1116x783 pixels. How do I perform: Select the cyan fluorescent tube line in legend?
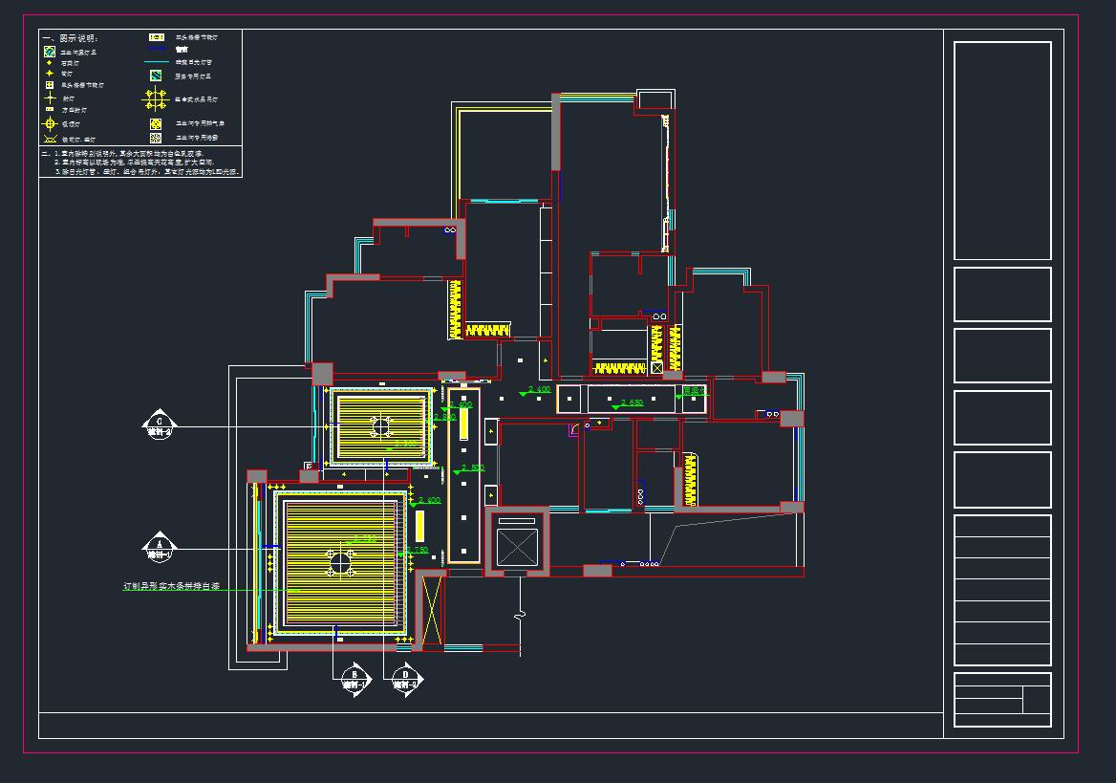pos(155,62)
